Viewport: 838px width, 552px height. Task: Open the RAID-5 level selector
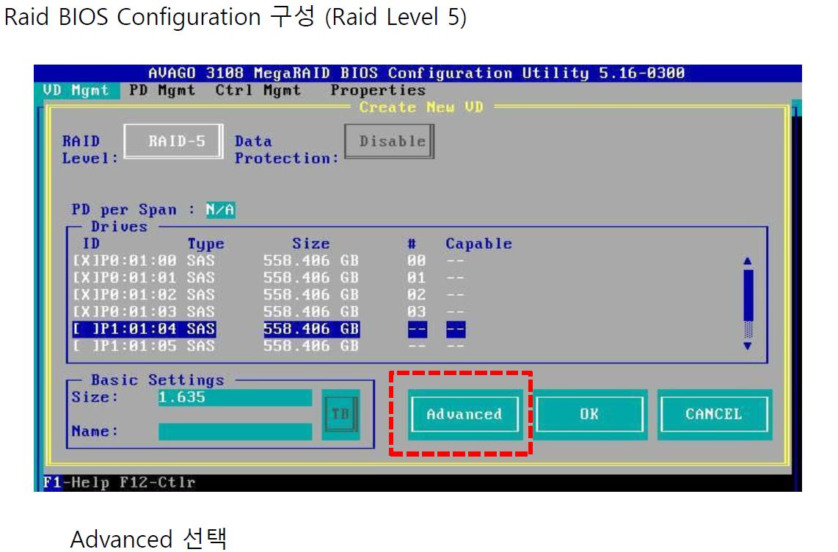tap(173, 142)
